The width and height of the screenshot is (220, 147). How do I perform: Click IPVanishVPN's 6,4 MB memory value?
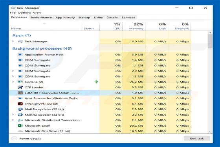[x=137, y=104]
